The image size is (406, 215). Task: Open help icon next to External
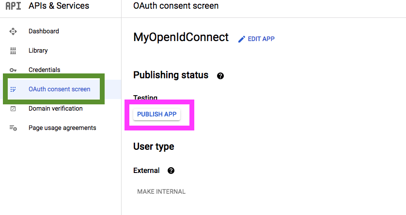point(171,171)
